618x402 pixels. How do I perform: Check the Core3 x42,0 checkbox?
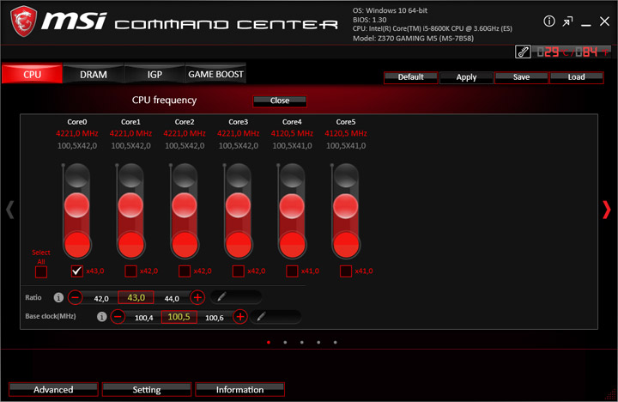[x=238, y=271]
